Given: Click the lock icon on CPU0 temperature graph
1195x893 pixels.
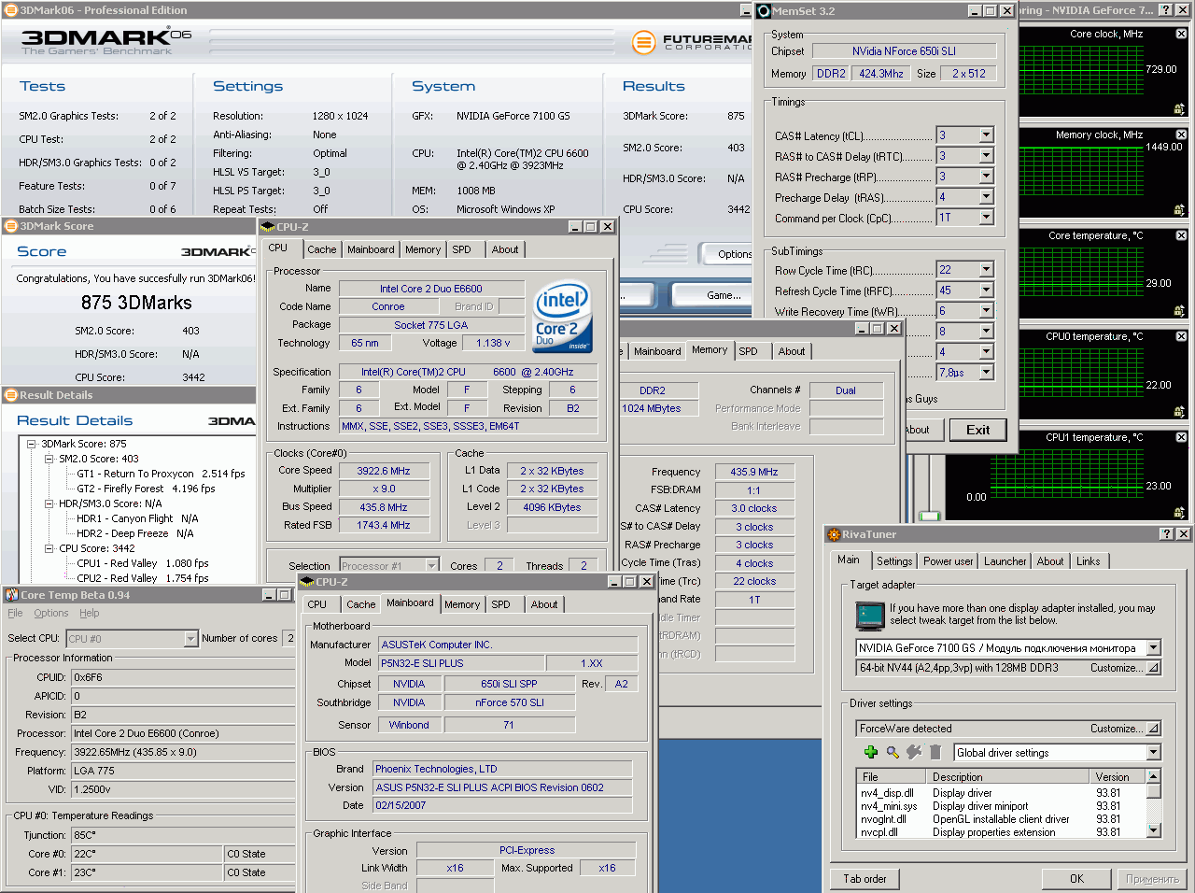Looking at the screenshot, I should [x=1179, y=411].
